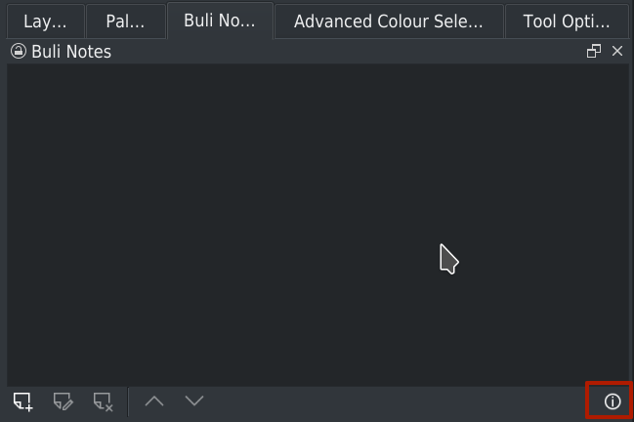This screenshot has height=422, width=634.
Task: Click the delete note icon
Action: (x=104, y=401)
